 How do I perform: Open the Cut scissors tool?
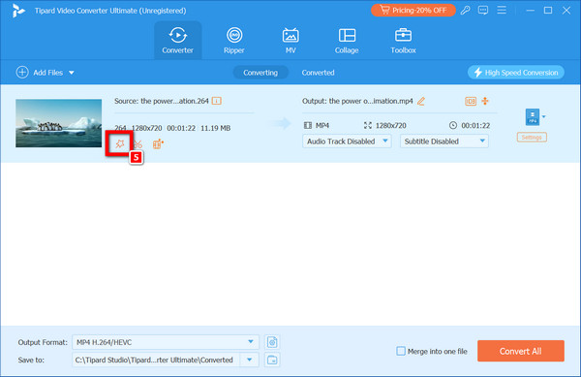pyautogui.click(x=138, y=143)
